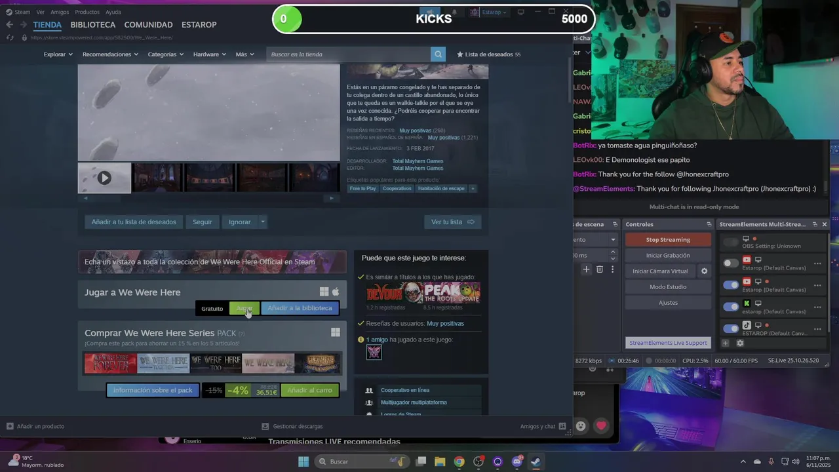Open Chrome from the Windows taskbar

(x=459, y=462)
